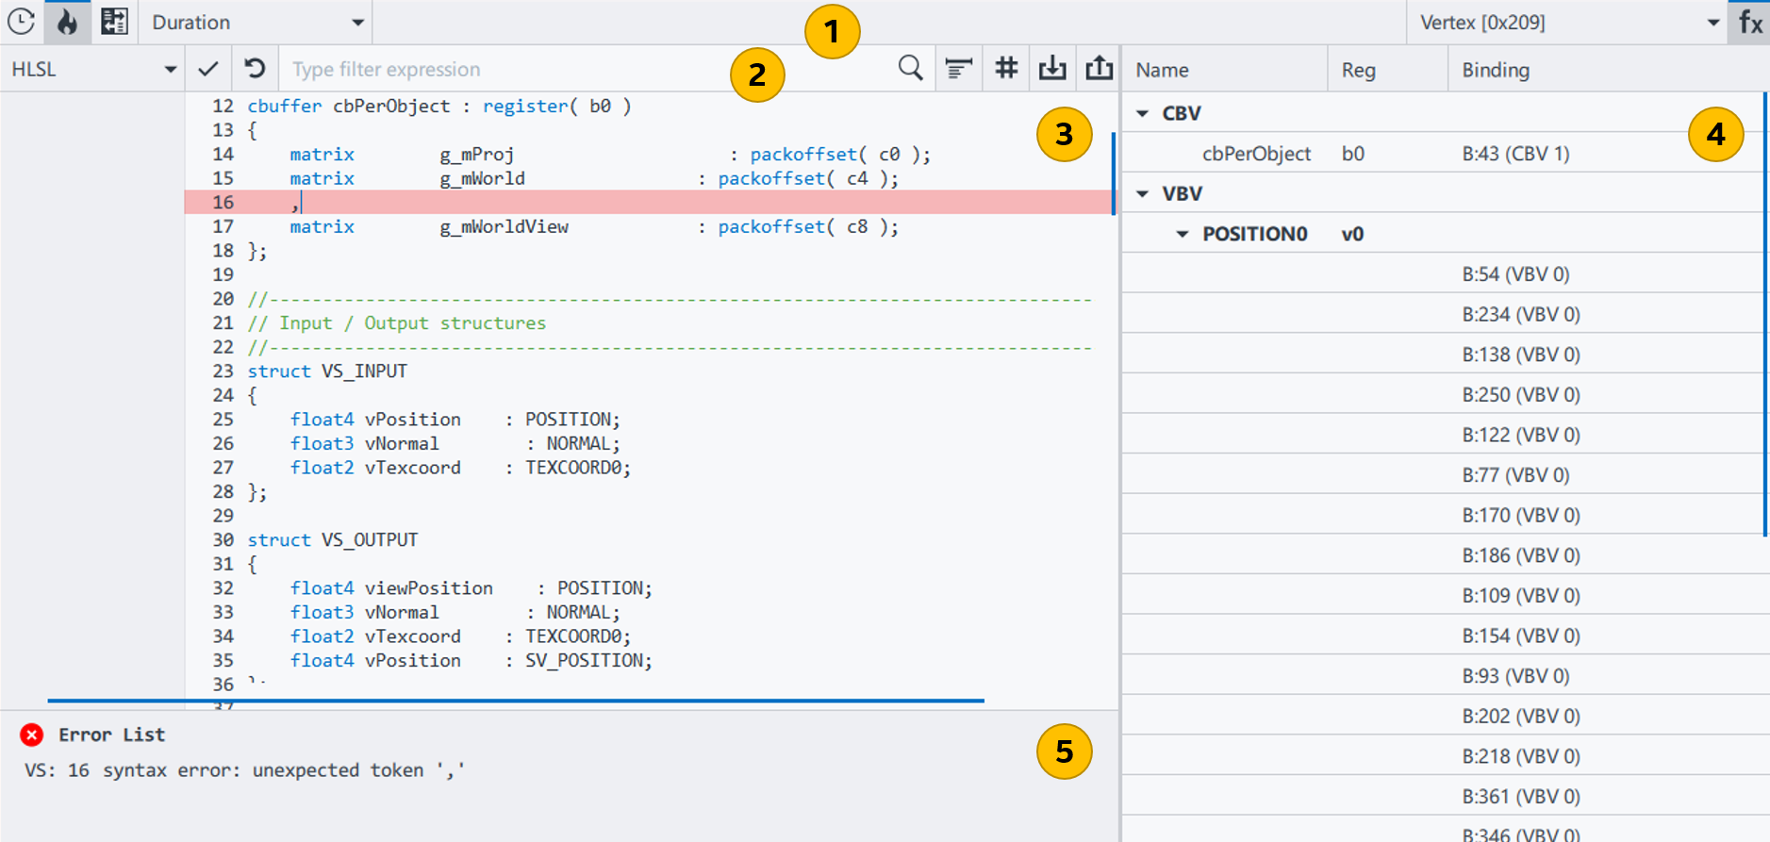Collapse the CBV tree group

tap(1143, 113)
